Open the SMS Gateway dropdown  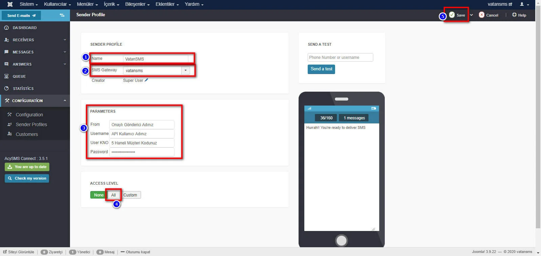(x=186, y=70)
